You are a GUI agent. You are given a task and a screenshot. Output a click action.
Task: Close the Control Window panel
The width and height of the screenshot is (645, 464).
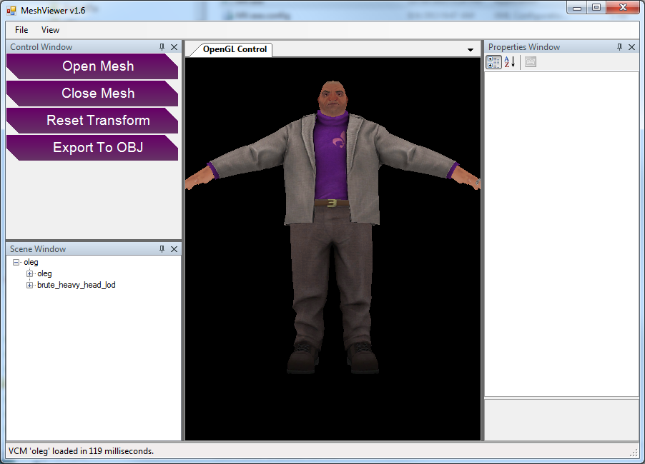click(174, 47)
